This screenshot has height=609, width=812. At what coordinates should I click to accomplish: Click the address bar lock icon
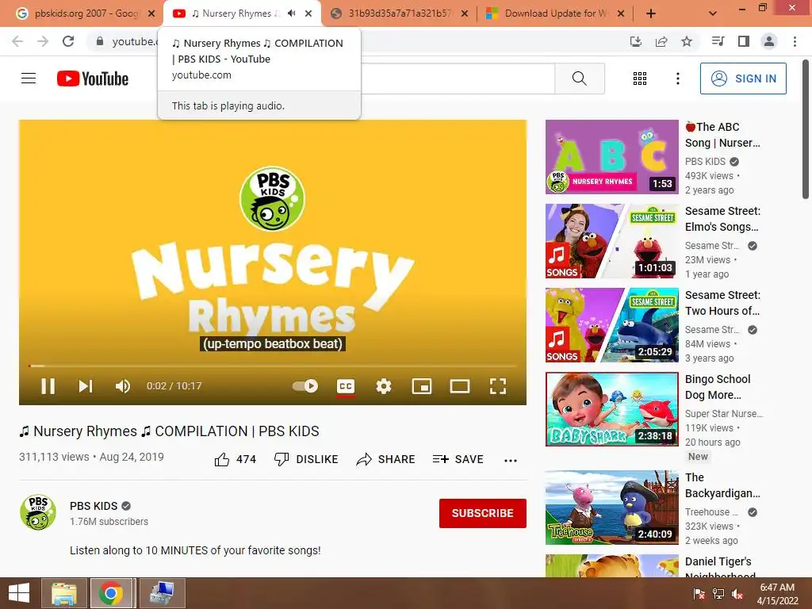[100, 41]
